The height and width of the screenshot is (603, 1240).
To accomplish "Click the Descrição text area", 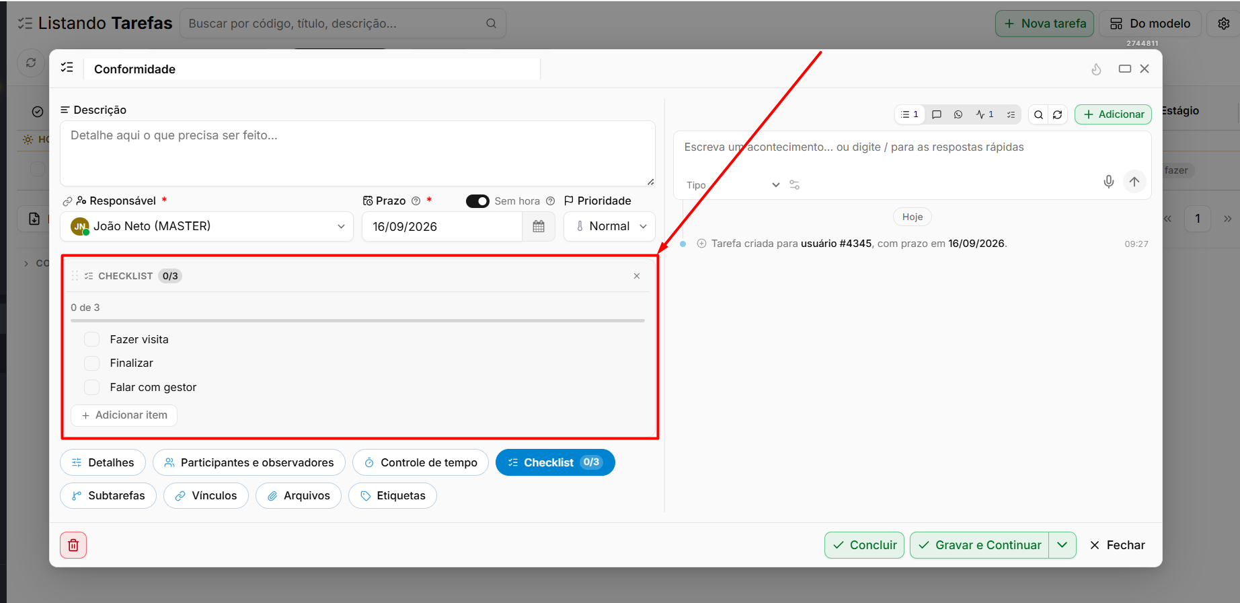I will coord(358,153).
